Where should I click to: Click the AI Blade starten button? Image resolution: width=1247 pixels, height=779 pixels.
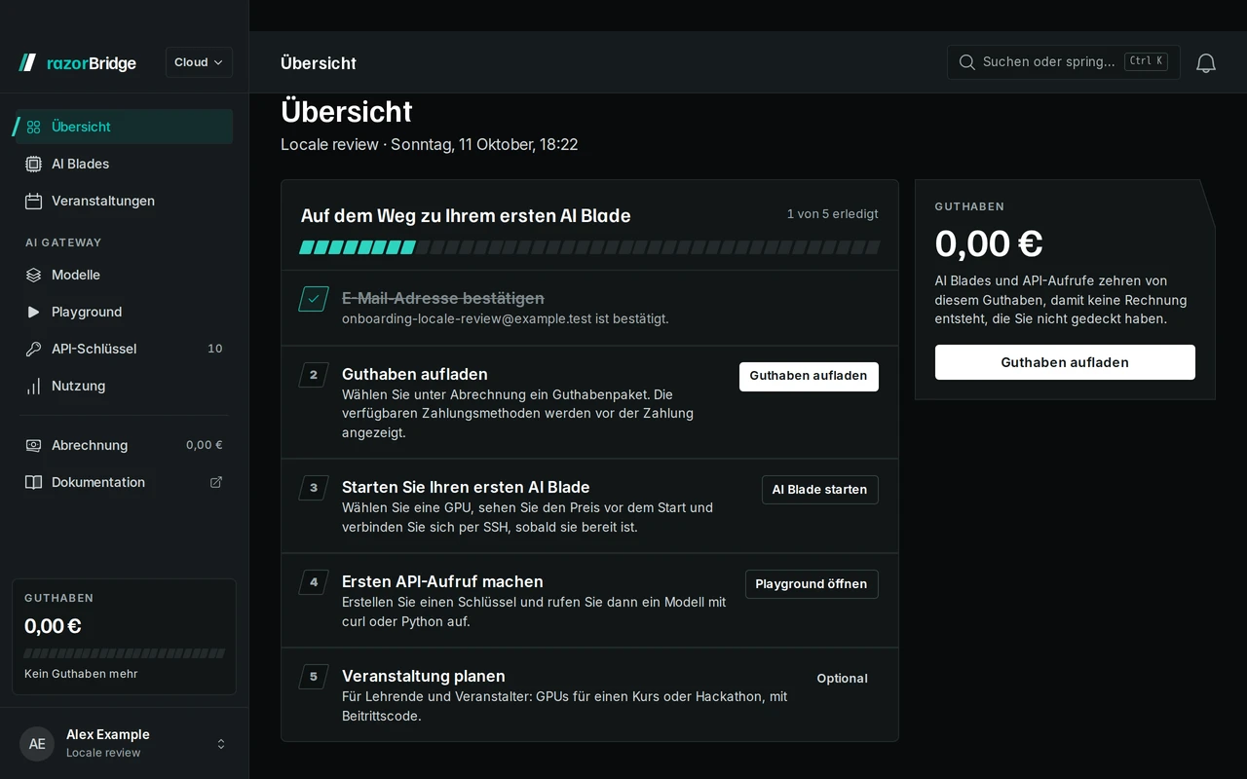(x=819, y=490)
